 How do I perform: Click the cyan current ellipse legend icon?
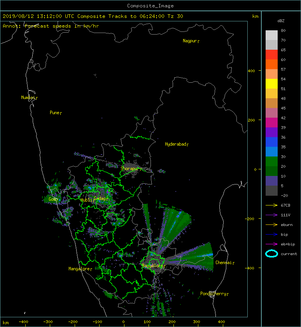coord(271,254)
